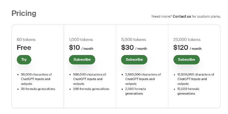Subscribe to the $10 per month plan
This screenshot has height=114, width=228.
[x=82, y=60]
